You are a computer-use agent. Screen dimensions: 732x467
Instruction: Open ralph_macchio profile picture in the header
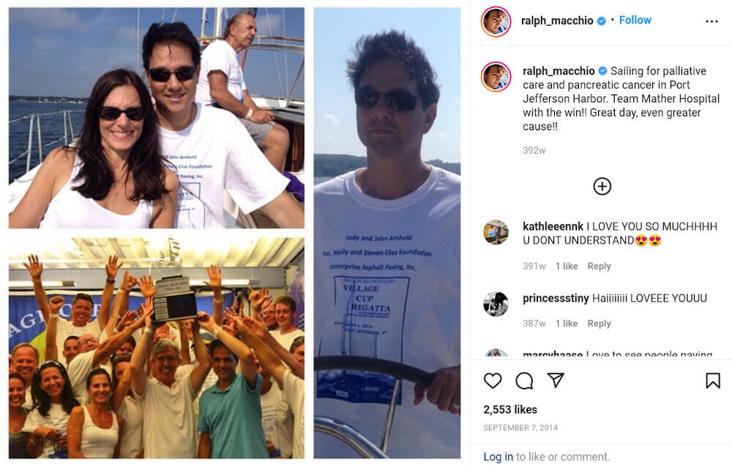pos(496,21)
